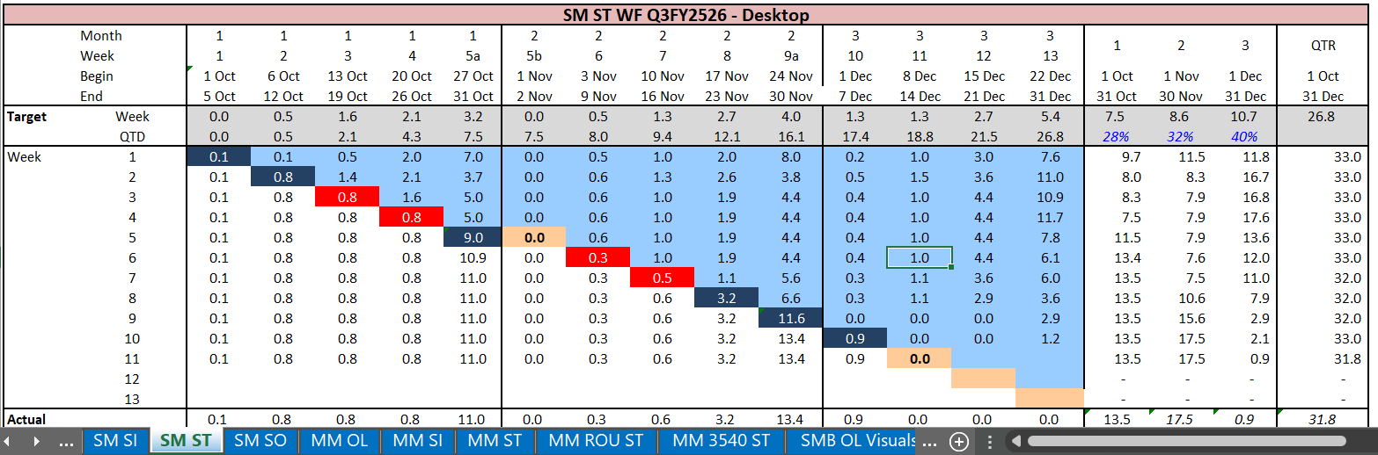Select the QTR Actual 31.8 cell
Viewport: 1378px width, 455px height.
pyautogui.click(x=1322, y=420)
